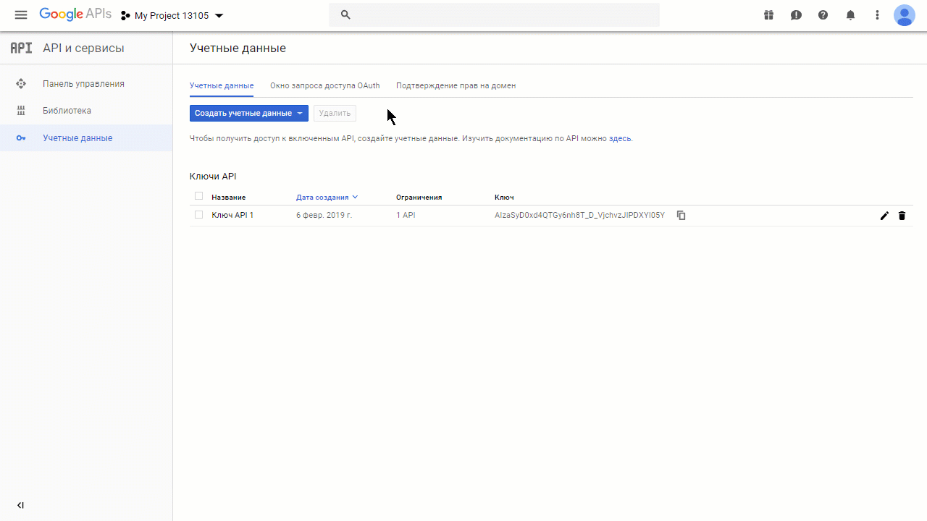This screenshot has width=927, height=521.
Task: Open the user account avatar
Action: coord(904,15)
